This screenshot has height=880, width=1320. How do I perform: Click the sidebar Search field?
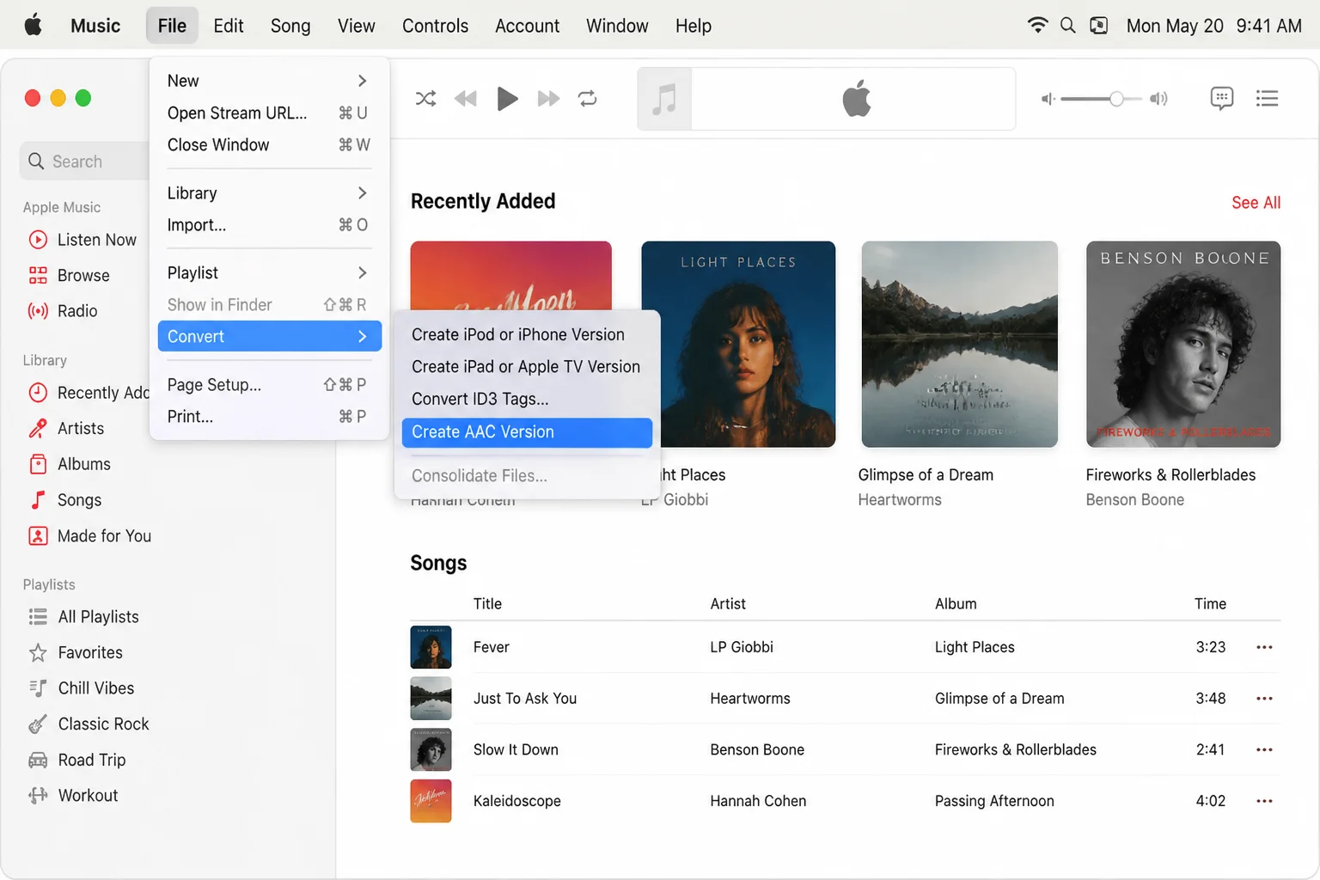84,162
